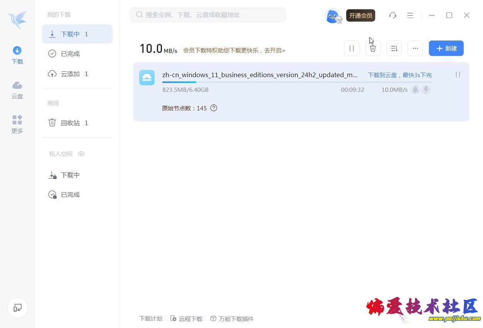
Task: Open the sort order icon menu
Action: [394, 48]
